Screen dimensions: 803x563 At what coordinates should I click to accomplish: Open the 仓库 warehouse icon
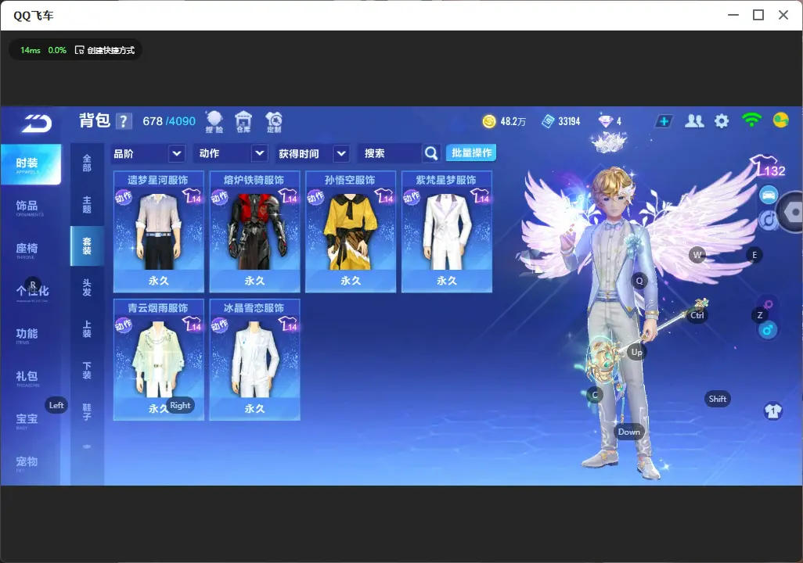243,122
